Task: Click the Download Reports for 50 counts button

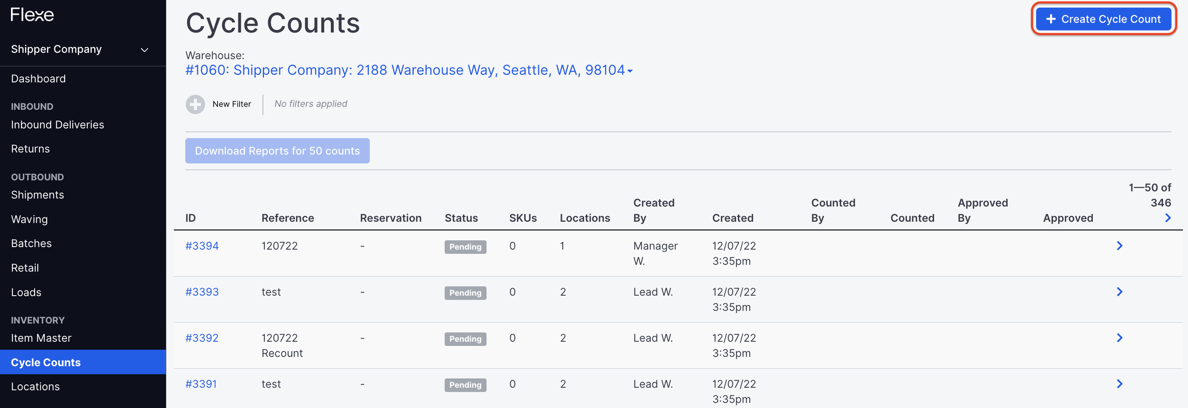Action: point(277,151)
